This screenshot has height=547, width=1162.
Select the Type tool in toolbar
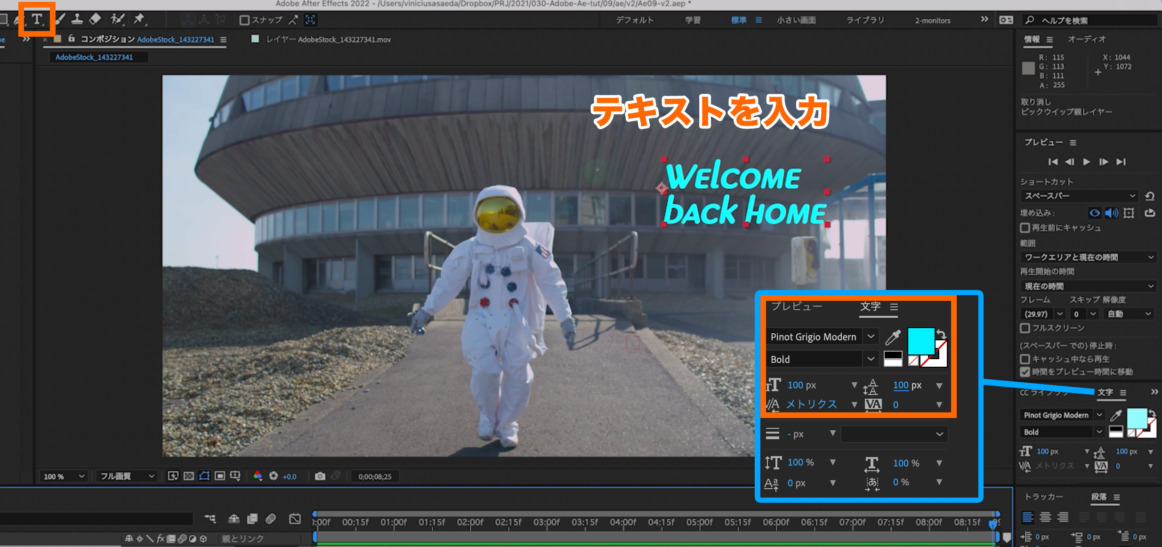click(37, 19)
